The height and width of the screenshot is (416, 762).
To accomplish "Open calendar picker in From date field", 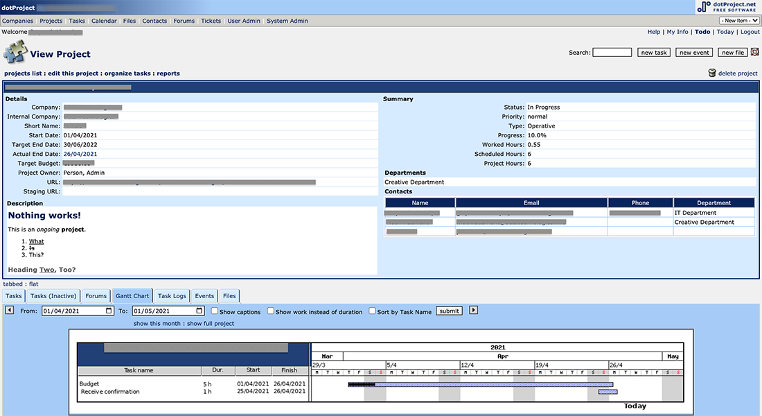I will coord(109,311).
